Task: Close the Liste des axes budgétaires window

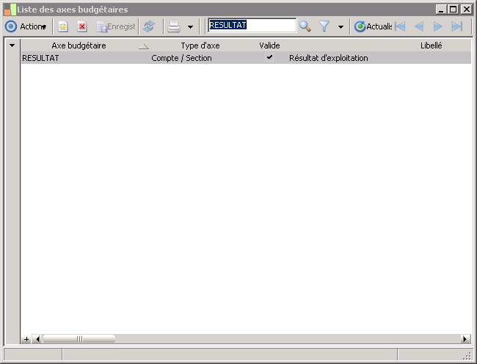Action: click(466, 10)
